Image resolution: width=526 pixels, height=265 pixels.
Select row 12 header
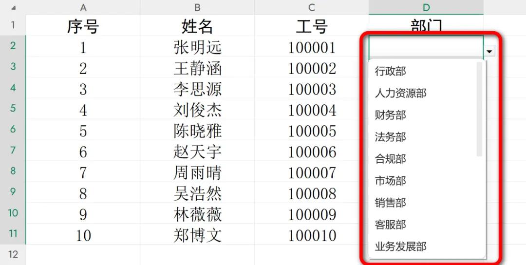13,255
